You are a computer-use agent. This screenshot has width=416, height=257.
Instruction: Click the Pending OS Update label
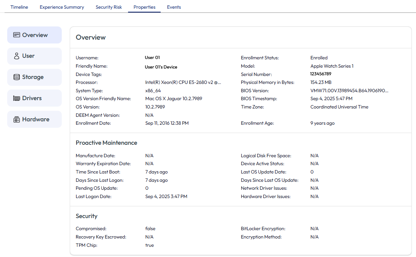(x=97, y=188)
